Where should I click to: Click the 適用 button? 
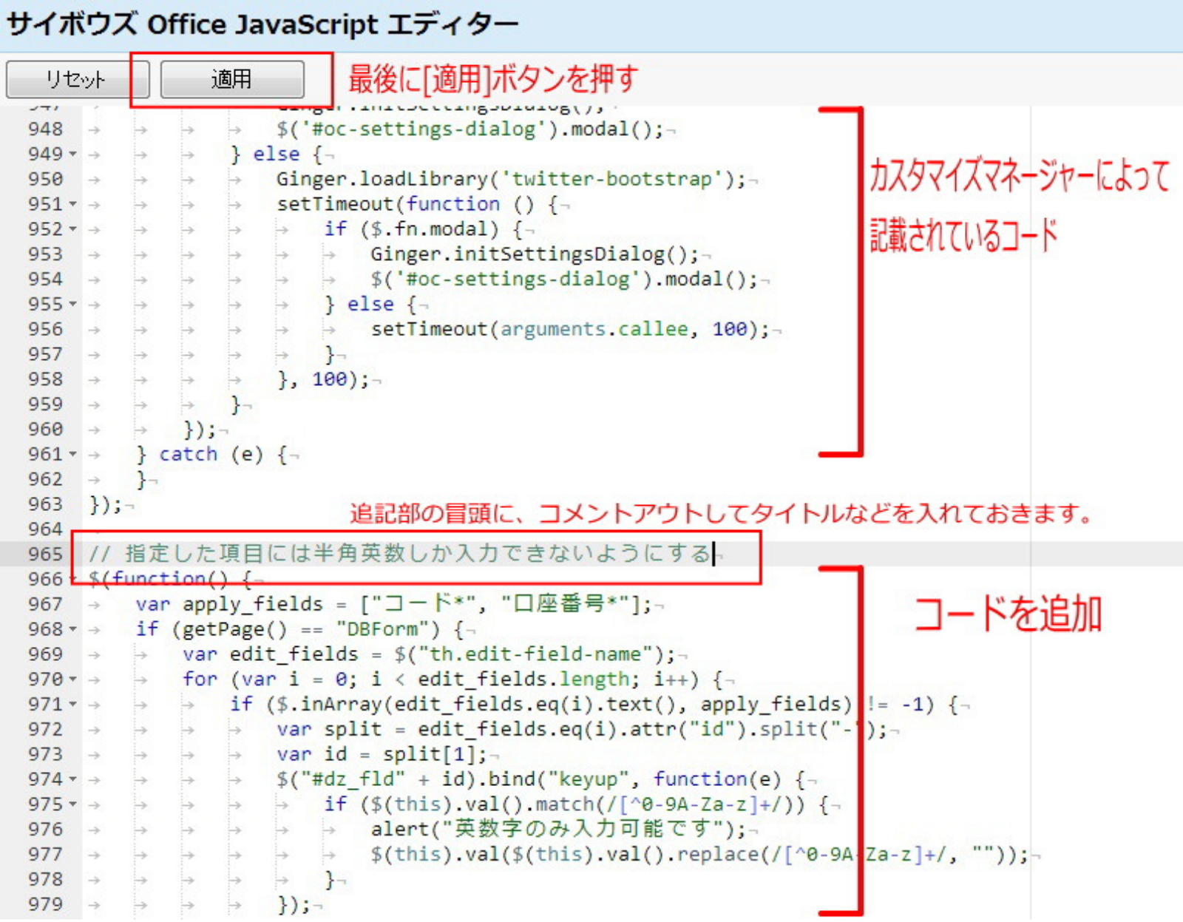(x=232, y=79)
